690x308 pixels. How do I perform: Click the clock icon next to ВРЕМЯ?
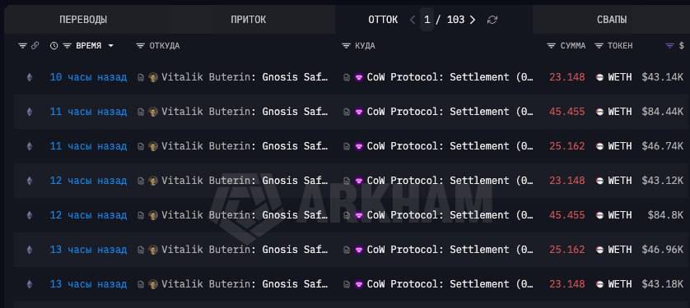(x=54, y=46)
